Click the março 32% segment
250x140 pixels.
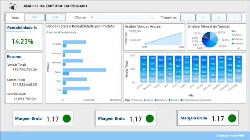click(x=161, y=60)
